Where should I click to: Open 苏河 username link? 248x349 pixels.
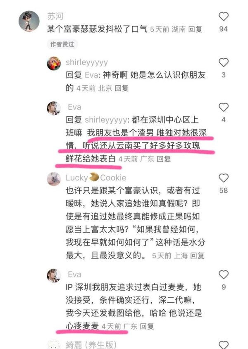(x=55, y=16)
